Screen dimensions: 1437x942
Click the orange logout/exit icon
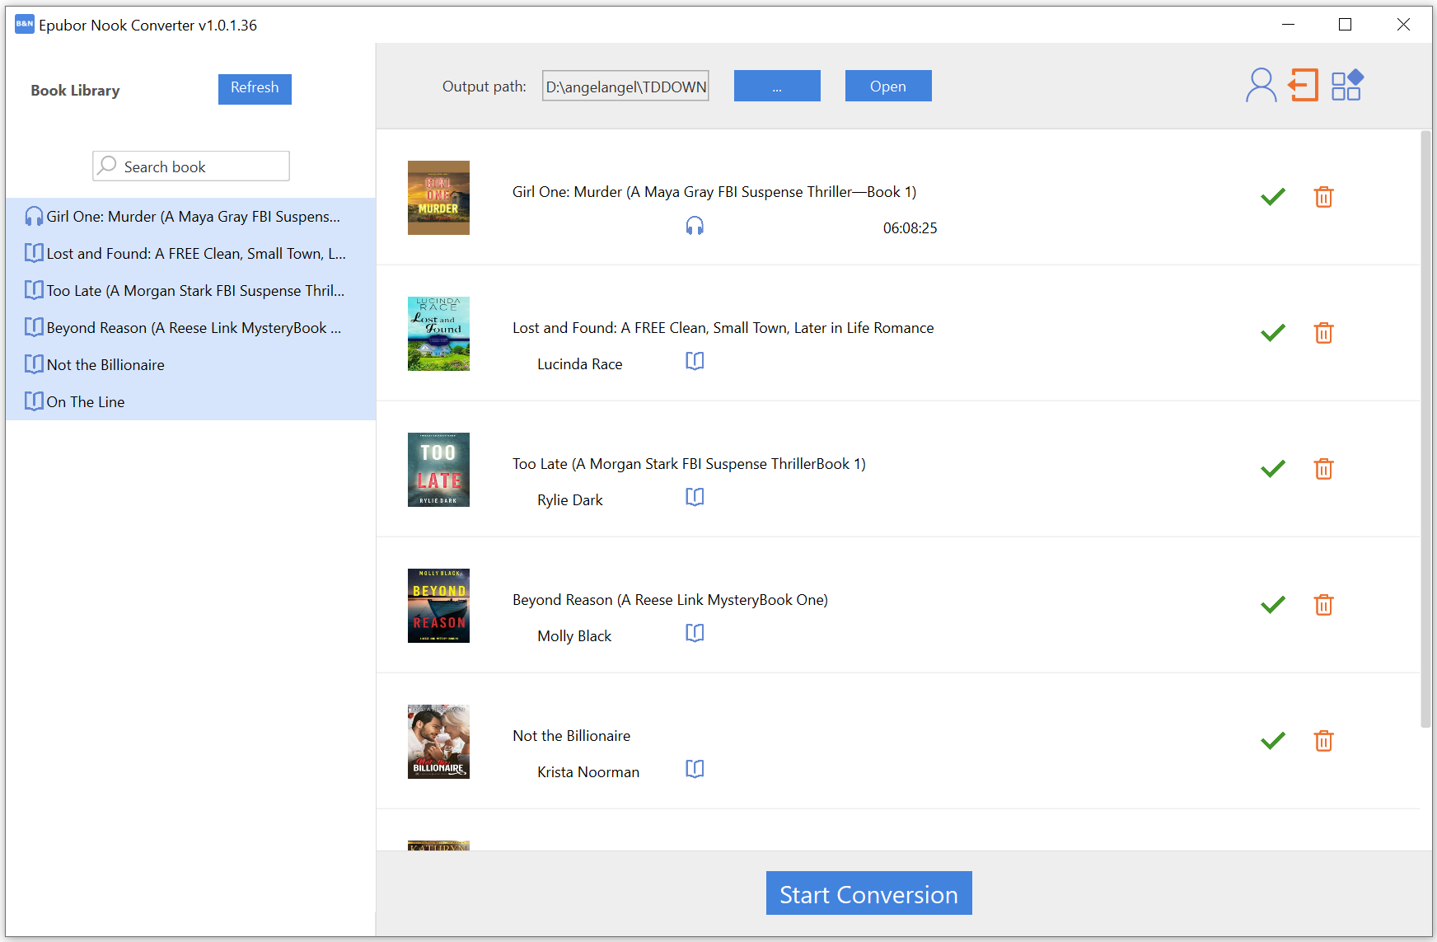(x=1304, y=85)
